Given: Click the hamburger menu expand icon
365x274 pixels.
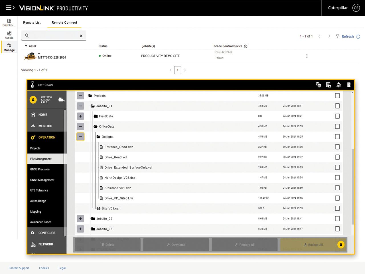Looking at the screenshot, I should tap(10, 8).
